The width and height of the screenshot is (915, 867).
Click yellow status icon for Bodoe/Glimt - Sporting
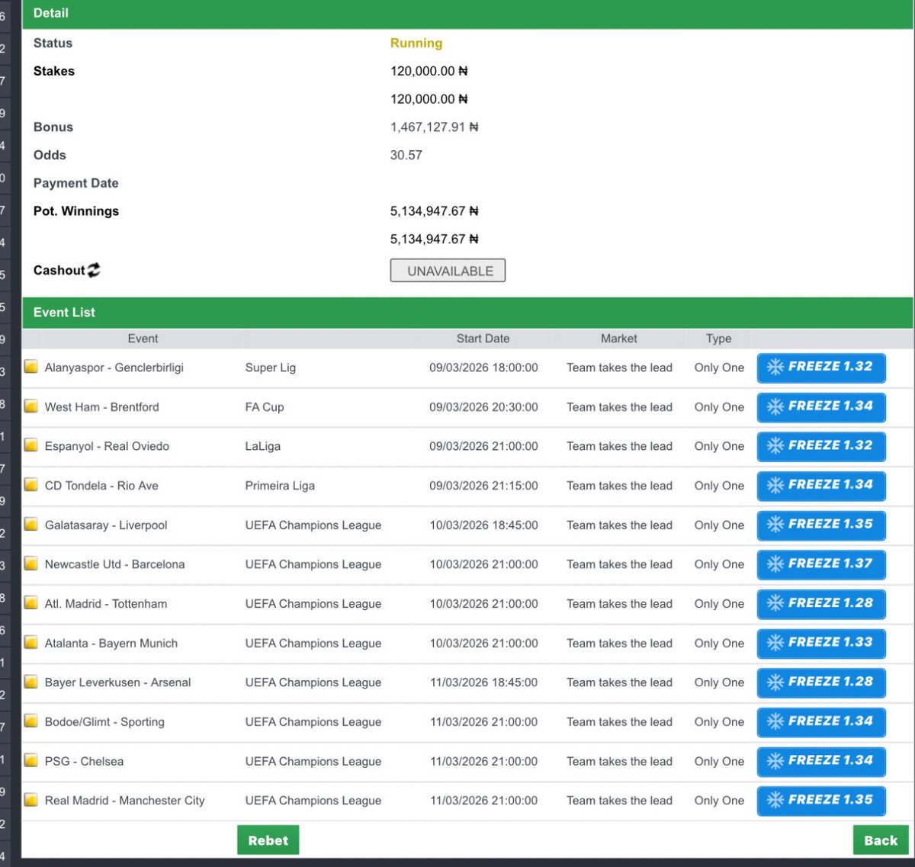point(31,721)
